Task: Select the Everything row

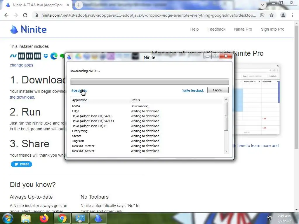Action: point(147,131)
